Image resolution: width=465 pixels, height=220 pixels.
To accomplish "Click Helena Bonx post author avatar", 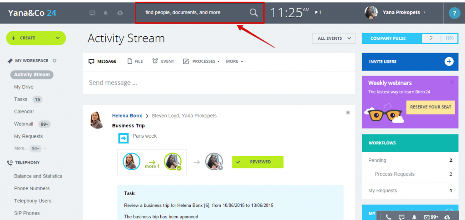I will (98, 120).
